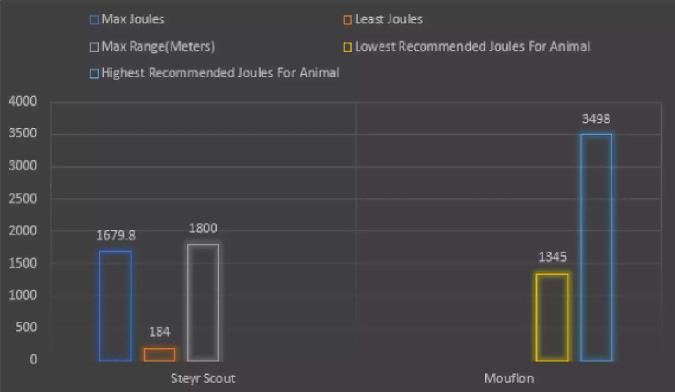Click the tall light blue bar for Mouflon

point(596,247)
